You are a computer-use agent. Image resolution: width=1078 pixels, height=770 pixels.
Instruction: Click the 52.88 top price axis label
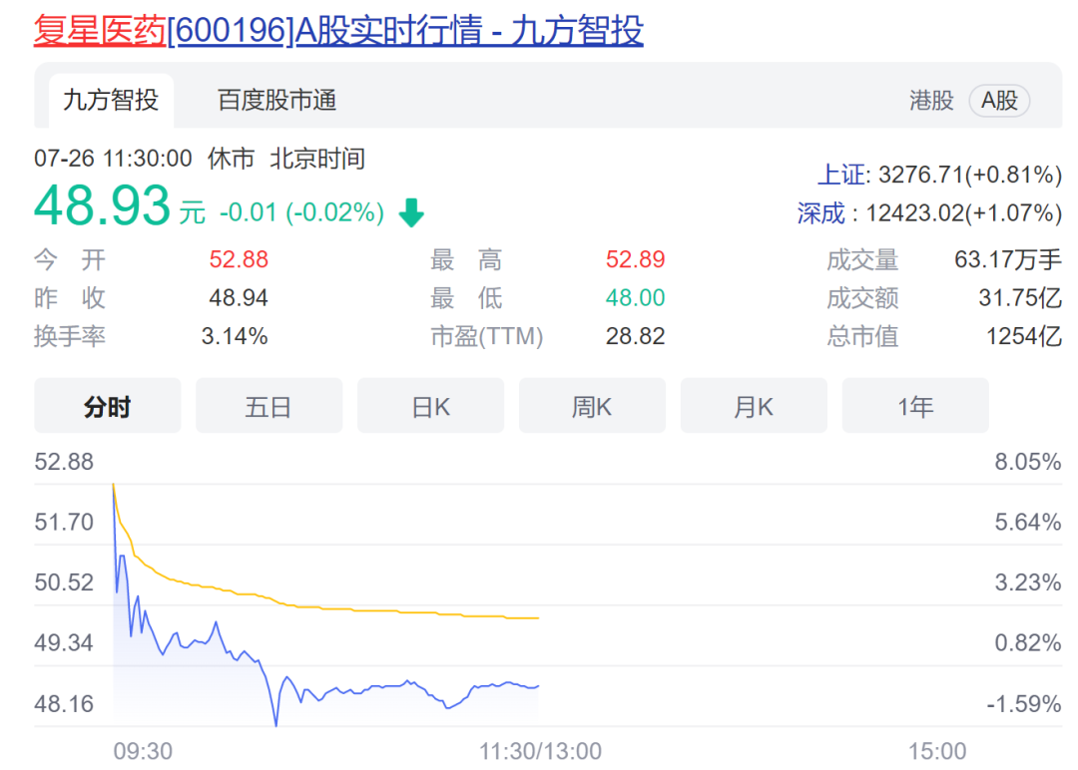(64, 462)
